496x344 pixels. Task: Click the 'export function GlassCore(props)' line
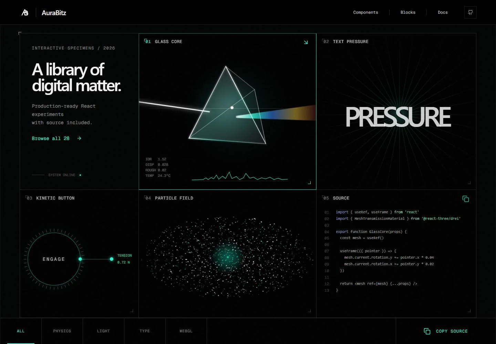[371, 232]
